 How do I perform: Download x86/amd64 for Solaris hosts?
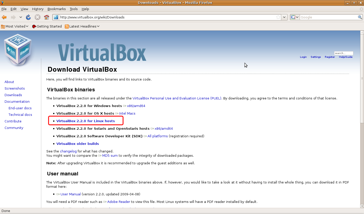[164, 128]
